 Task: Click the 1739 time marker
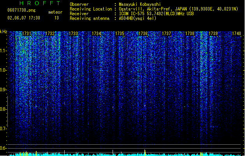tap(213, 34)
